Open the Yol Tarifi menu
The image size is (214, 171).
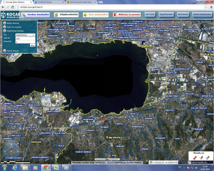[x=150, y=15]
